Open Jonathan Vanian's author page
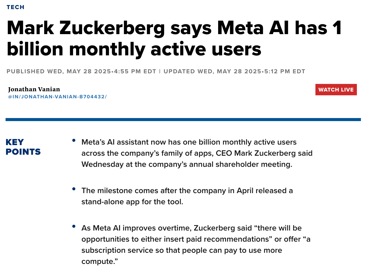Viewport: 368px width, 273px height. point(34,89)
